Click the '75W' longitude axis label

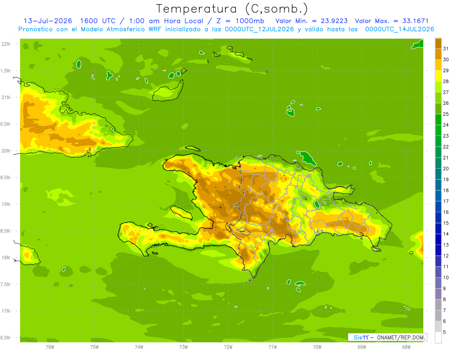95,347
